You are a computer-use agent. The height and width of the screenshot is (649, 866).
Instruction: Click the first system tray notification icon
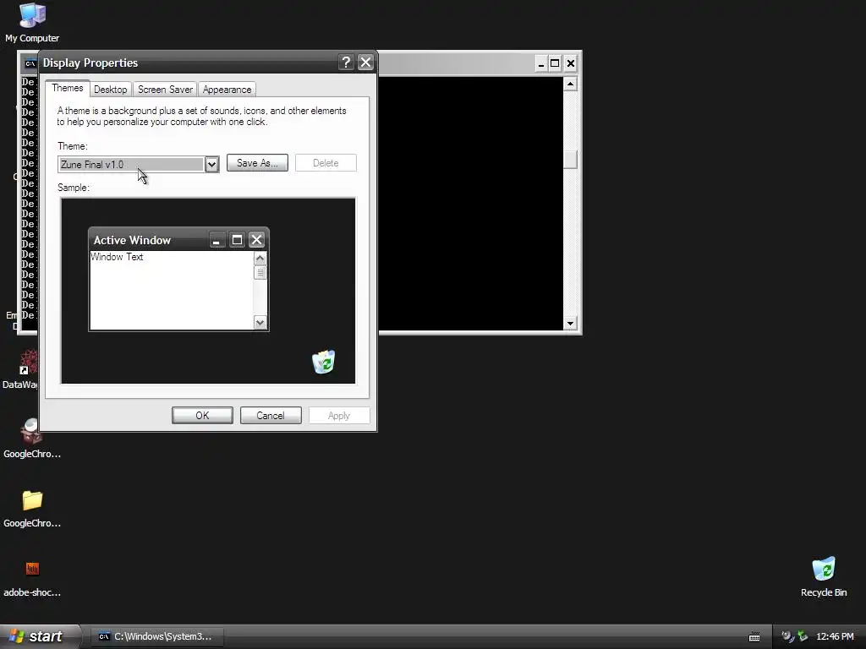click(x=788, y=636)
